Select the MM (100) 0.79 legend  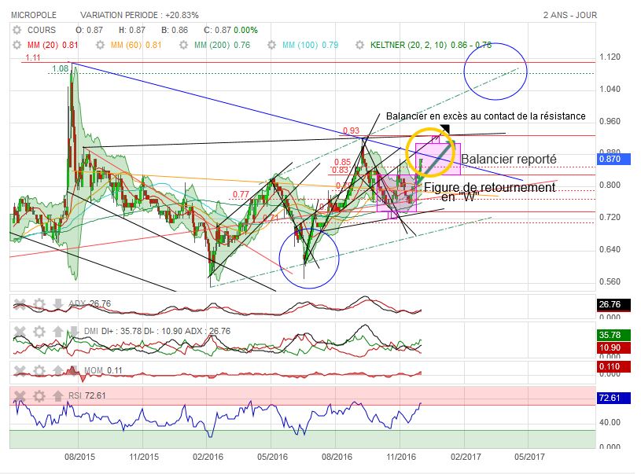click(311, 45)
